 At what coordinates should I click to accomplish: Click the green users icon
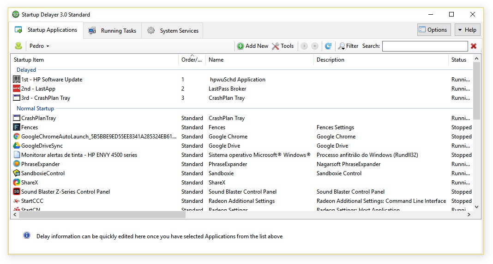pyautogui.click(x=18, y=46)
